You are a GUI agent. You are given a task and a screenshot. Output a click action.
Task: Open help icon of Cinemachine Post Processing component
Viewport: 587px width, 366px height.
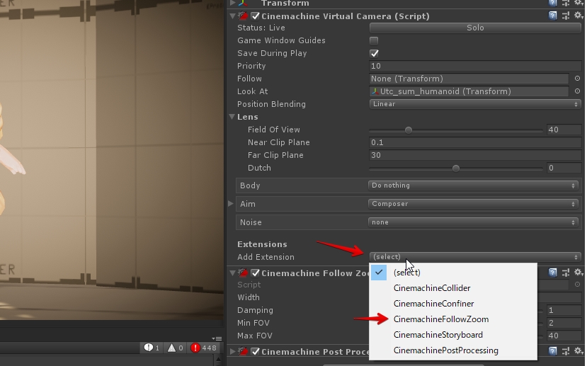[552, 351]
